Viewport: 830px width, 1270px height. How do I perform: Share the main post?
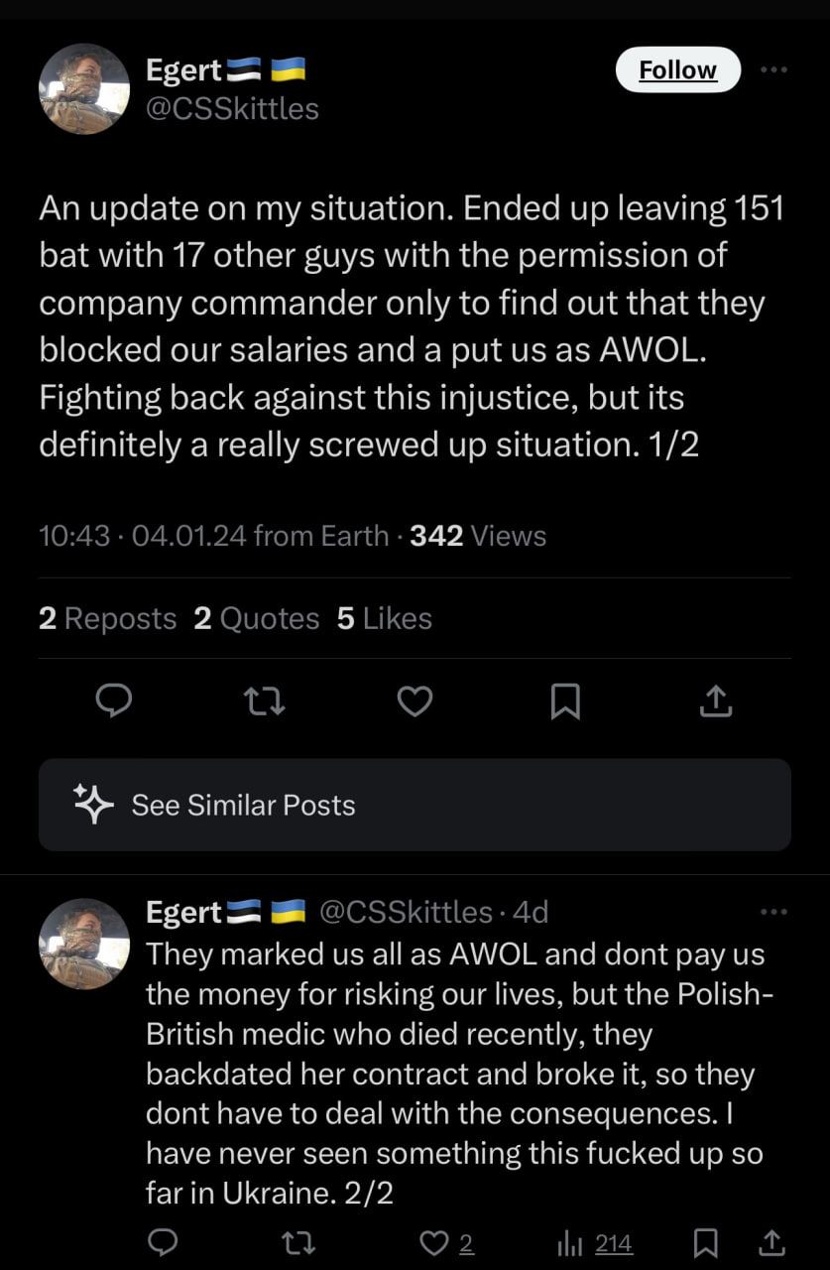[x=716, y=702]
